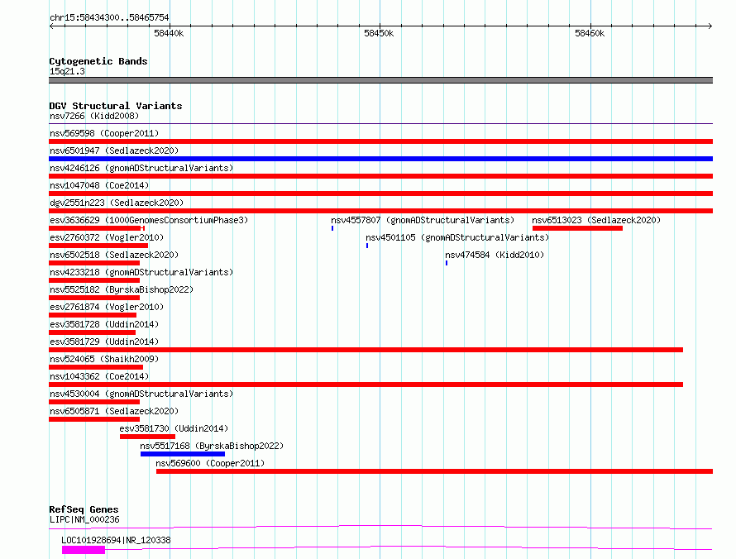Open variant nsv4233218 gnomAD label
Screen dimensions: 736x559
(141, 272)
